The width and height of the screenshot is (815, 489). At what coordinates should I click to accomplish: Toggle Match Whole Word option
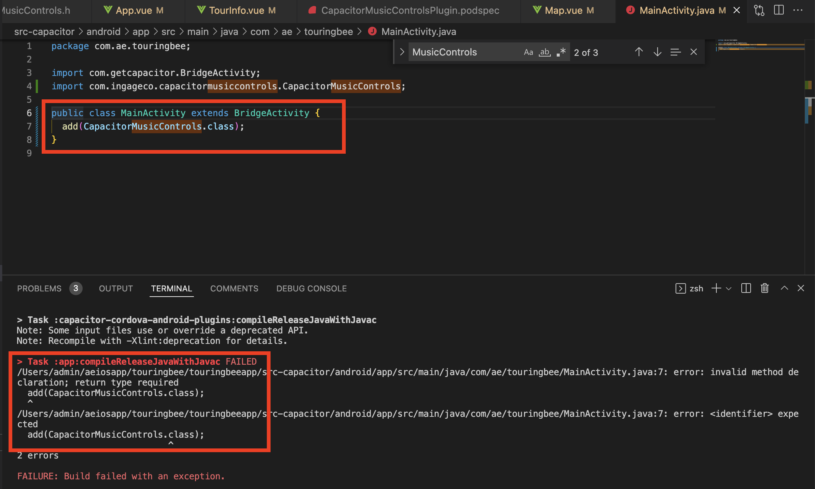(545, 52)
